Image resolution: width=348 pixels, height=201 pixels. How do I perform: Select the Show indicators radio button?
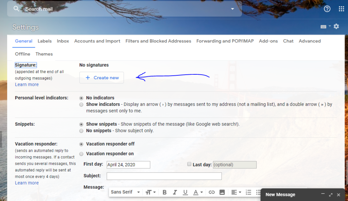point(81,105)
